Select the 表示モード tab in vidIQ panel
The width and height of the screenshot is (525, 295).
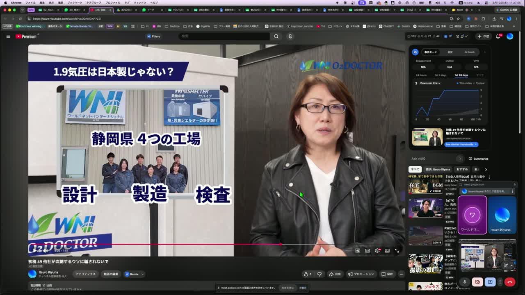(430, 52)
